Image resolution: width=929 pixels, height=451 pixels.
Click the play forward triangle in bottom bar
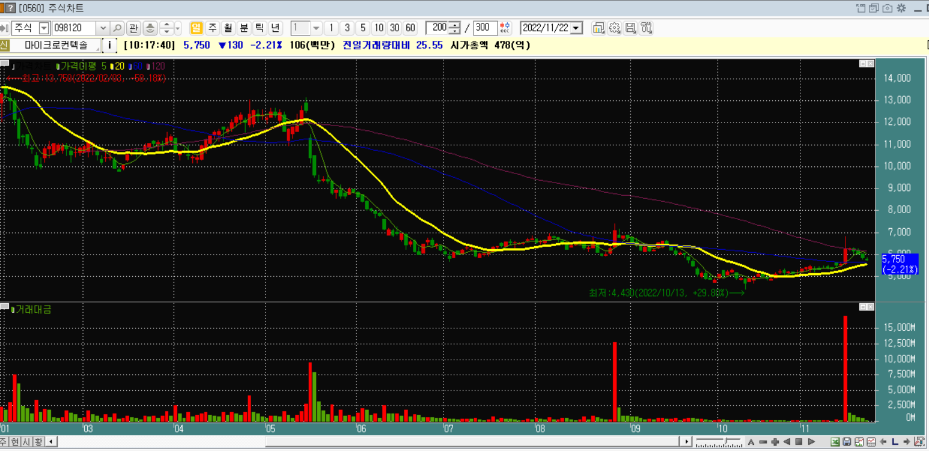coord(811,442)
